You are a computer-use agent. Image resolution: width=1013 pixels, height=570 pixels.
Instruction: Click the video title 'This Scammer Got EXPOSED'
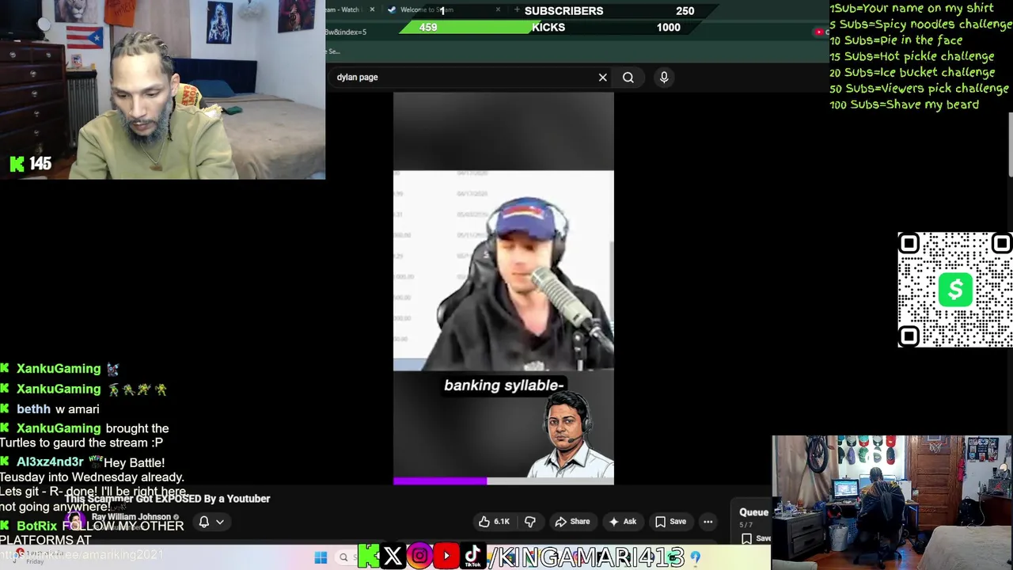[x=168, y=499]
